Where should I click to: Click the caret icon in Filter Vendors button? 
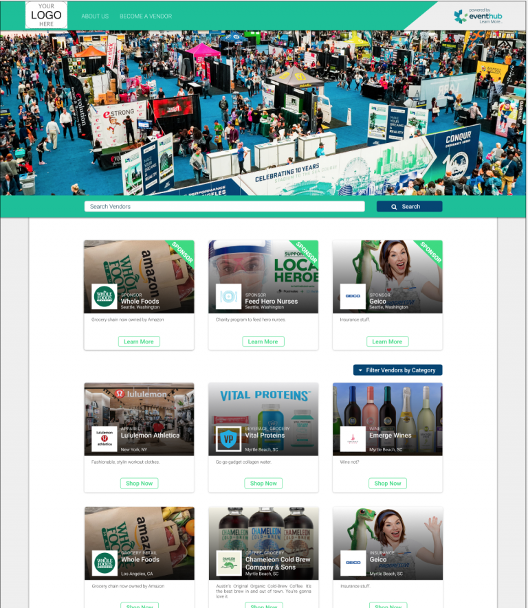[x=360, y=370]
